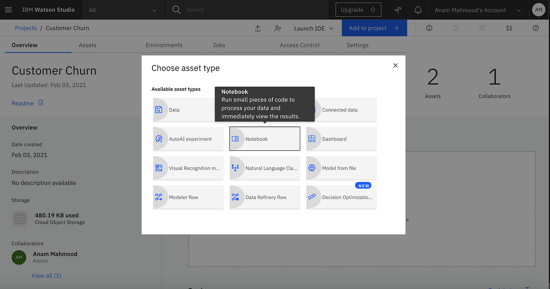Open the data panel grid icon

509,28
